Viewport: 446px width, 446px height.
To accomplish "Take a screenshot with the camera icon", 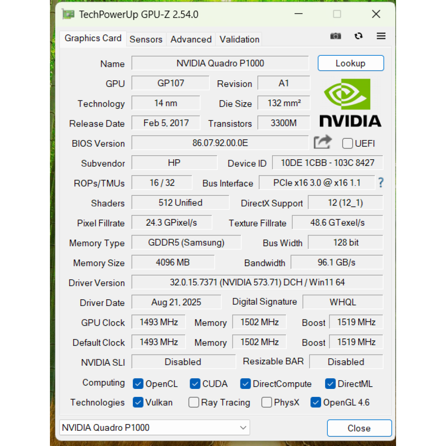I will pos(335,36).
